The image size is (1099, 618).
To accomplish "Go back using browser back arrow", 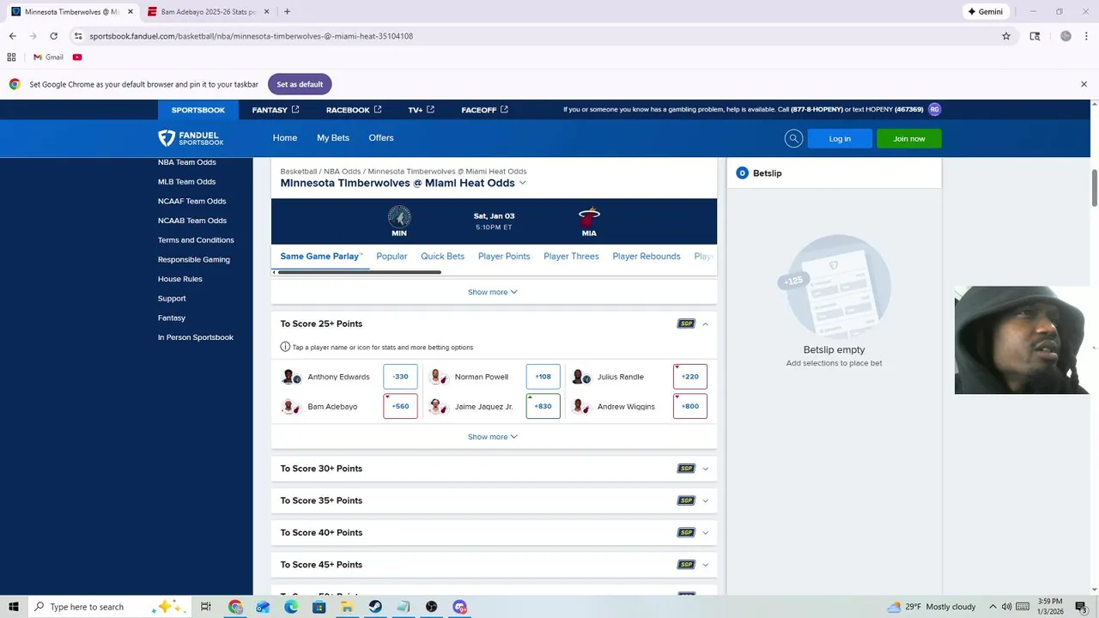I will pos(12,36).
